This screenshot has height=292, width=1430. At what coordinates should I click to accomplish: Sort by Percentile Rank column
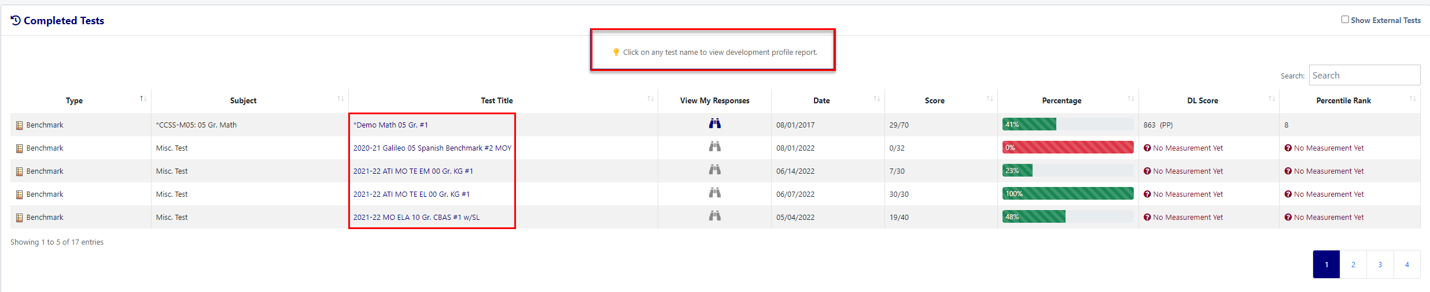[x=1412, y=99]
